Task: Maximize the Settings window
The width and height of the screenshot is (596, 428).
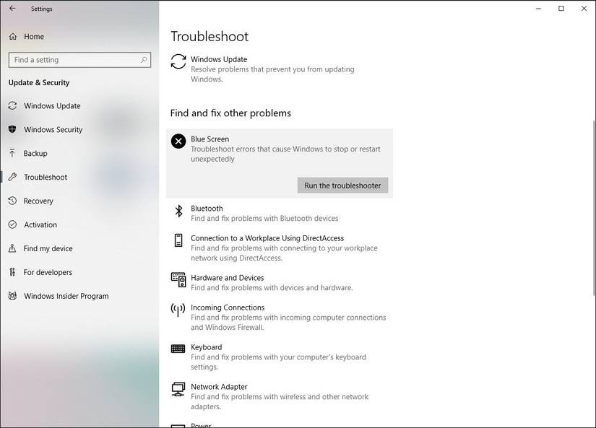Action: pyautogui.click(x=561, y=9)
